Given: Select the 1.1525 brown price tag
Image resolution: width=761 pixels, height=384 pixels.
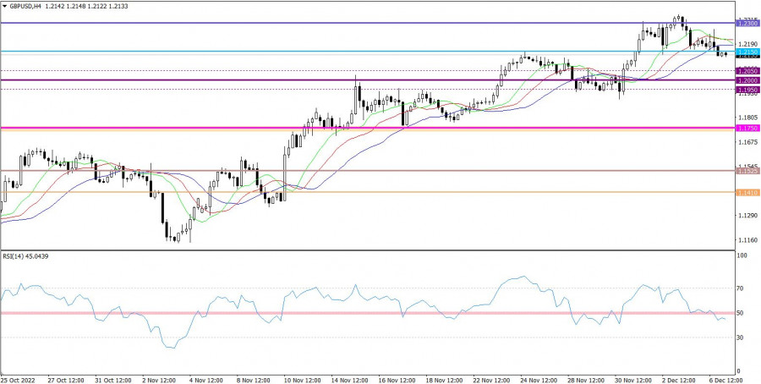Looking at the screenshot, I should coord(747,171).
